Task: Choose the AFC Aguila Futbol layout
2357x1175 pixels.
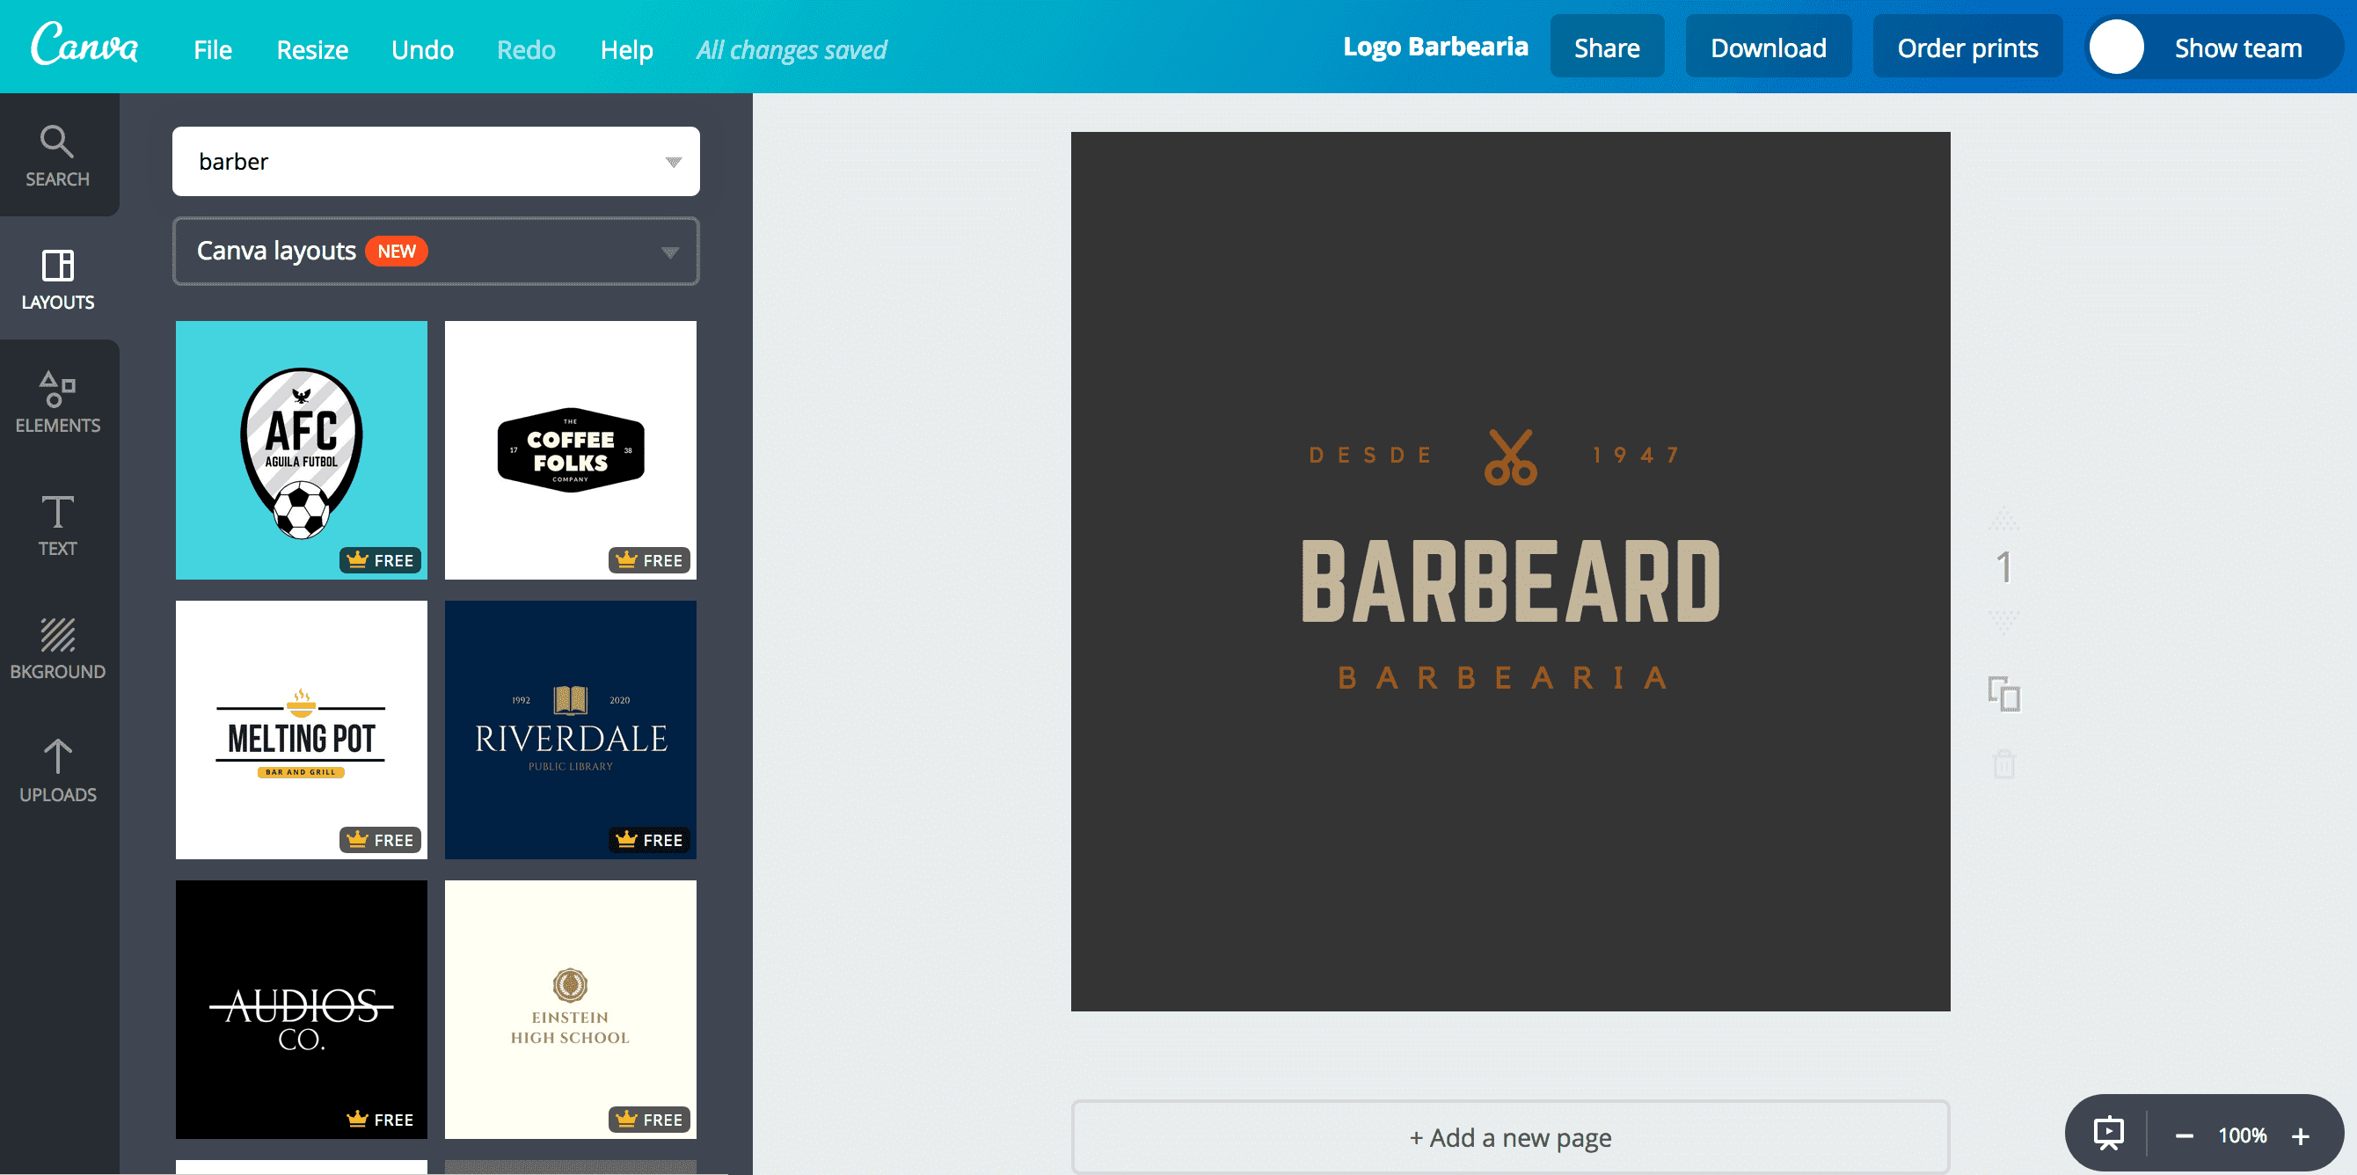Action: point(301,449)
